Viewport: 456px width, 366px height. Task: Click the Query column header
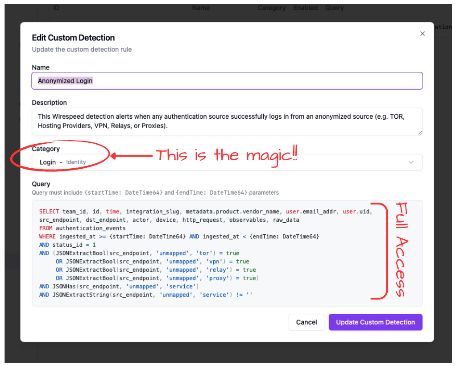334,8
